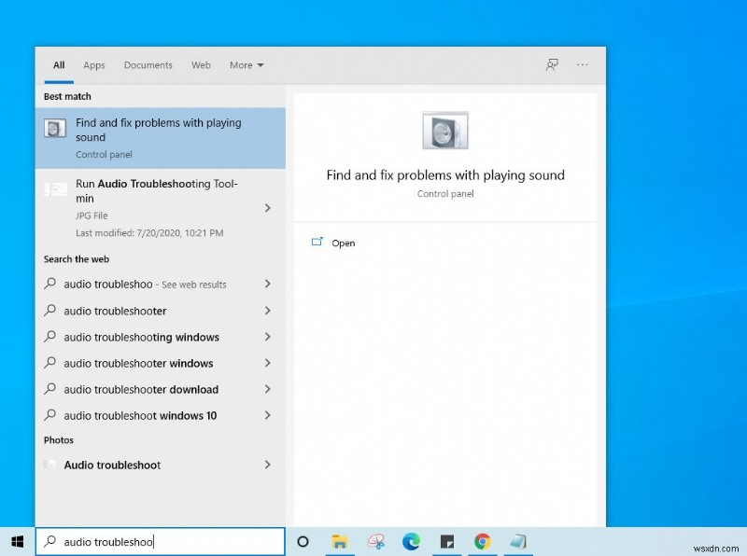Select the Cortana circle on the taskbar
The height and width of the screenshot is (556, 747).
coord(303,541)
